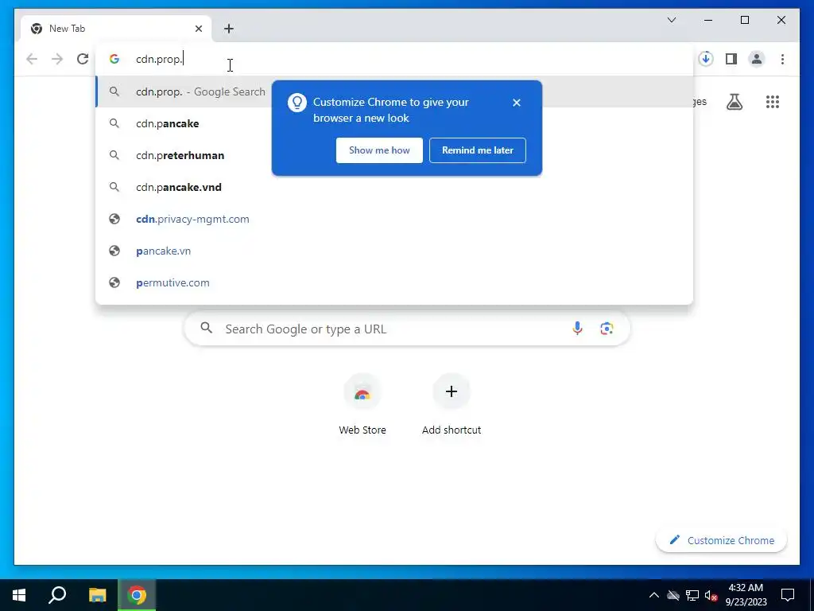Viewport: 814px width, 611px height.
Task: Toggle the side panel icon
Action: pyautogui.click(x=731, y=59)
